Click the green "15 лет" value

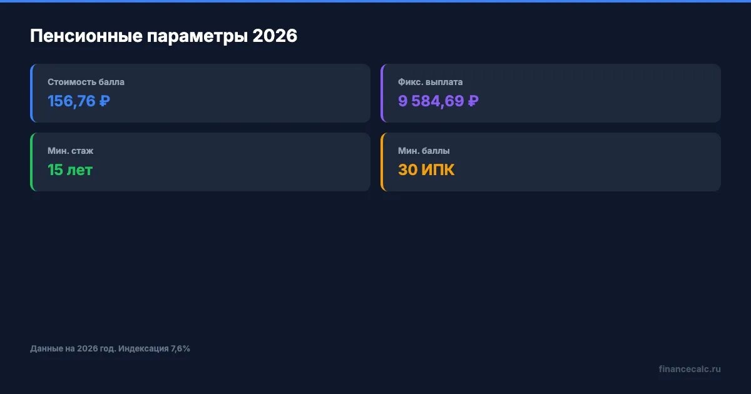click(x=70, y=169)
